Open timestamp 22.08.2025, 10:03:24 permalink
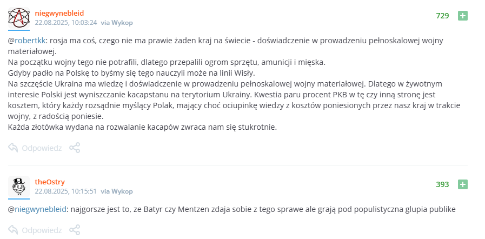485x239 pixels. pos(66,23)
